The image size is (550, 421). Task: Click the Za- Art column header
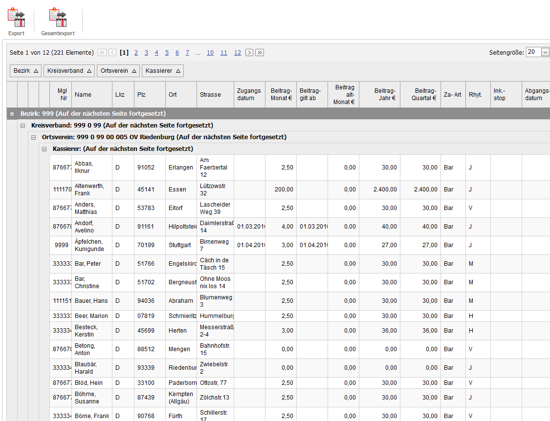453,95
